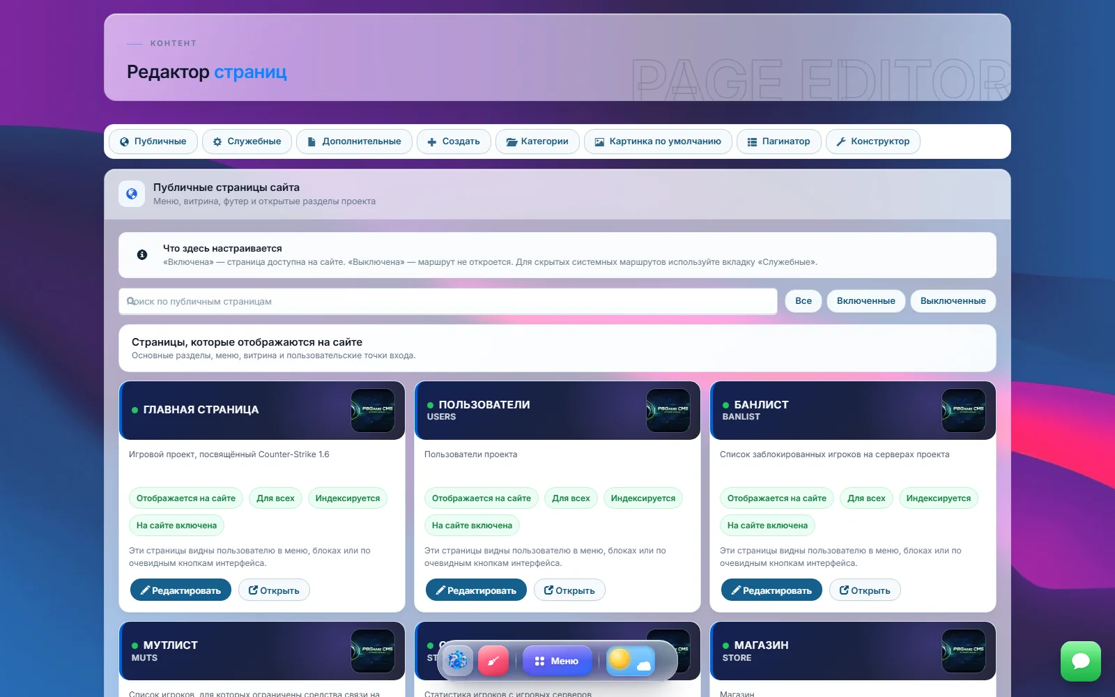The image size is (1115, 697).
Task: Click the blue cube logo in the dock
Action: click(x=457, y=660)
